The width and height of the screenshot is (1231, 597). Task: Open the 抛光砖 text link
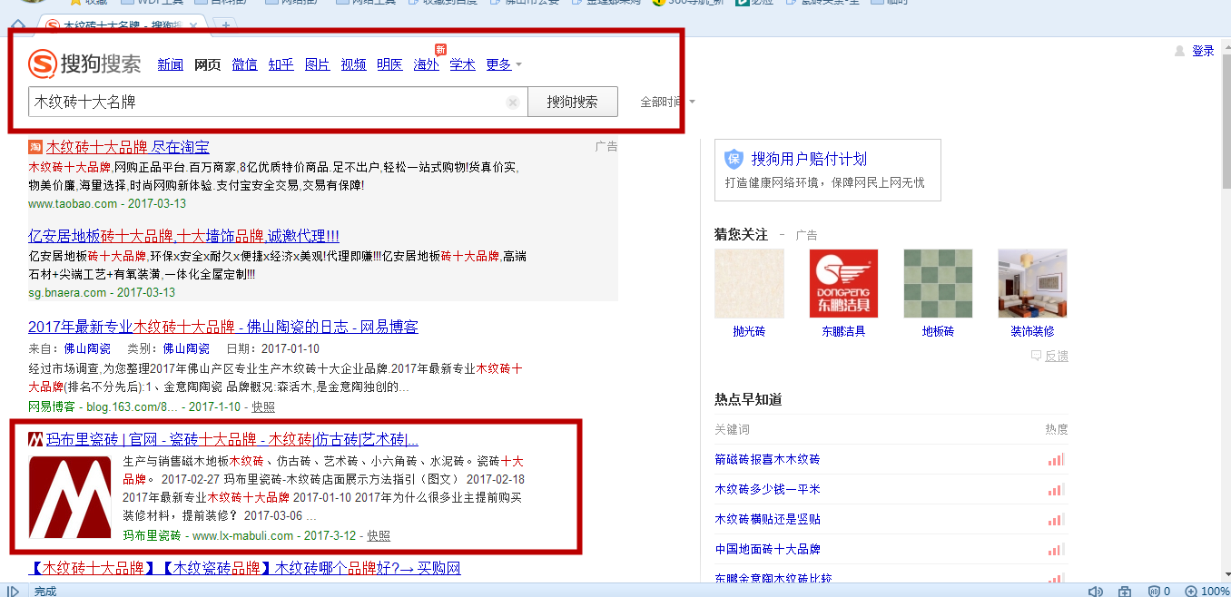click(x=749, y=332)
